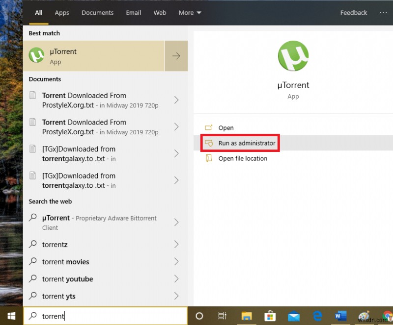
Task: Open the Mail app from the taskbar
Action: (293, 316)
